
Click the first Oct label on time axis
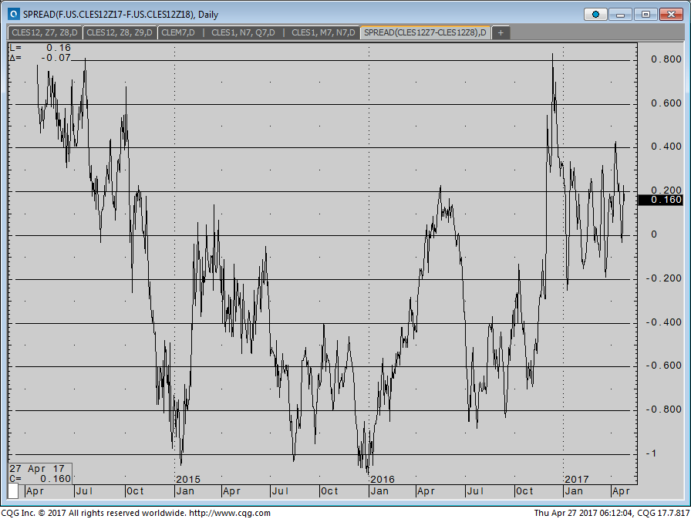pos(135,491)
